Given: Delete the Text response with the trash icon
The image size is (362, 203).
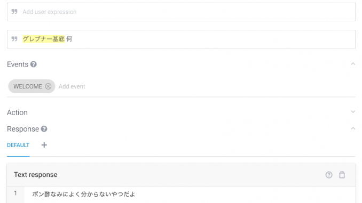Looking at the screenshot, I should [x=342, y=175].
